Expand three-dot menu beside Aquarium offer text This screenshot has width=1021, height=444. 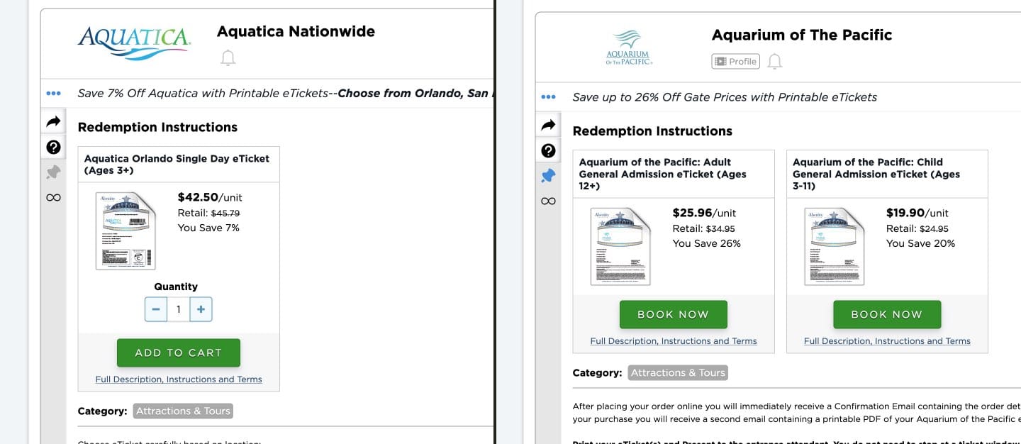[x=548, y=96]
